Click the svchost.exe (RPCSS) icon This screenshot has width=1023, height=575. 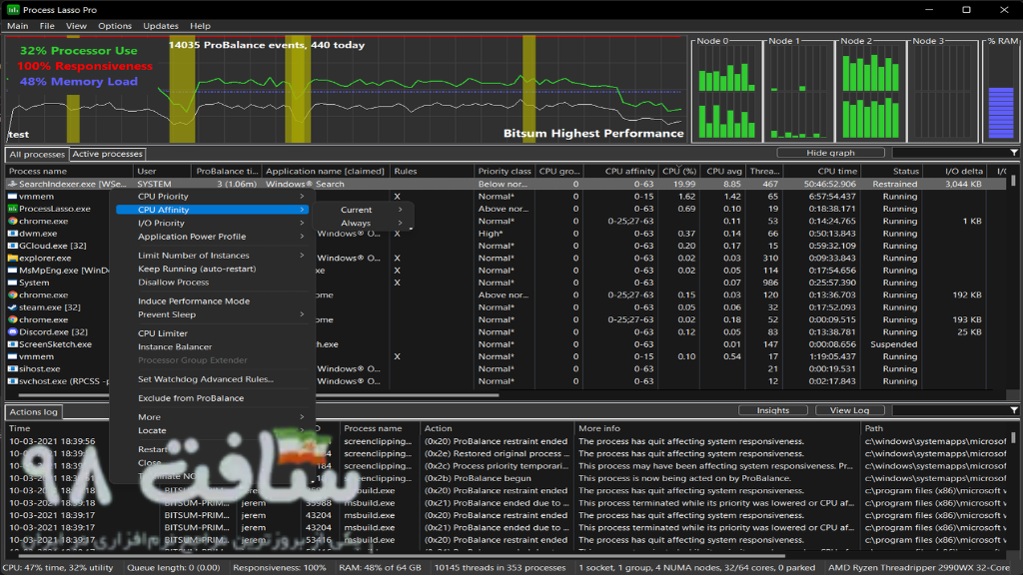tap(12, 381)
